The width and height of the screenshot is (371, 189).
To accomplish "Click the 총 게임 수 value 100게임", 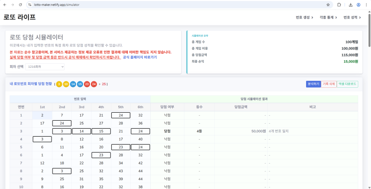I will [x=352, y=42].
